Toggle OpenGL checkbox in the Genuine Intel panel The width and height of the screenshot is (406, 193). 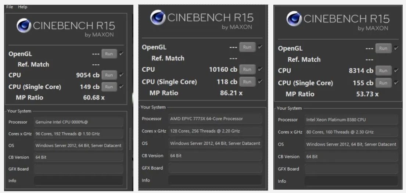coord(122,54)
